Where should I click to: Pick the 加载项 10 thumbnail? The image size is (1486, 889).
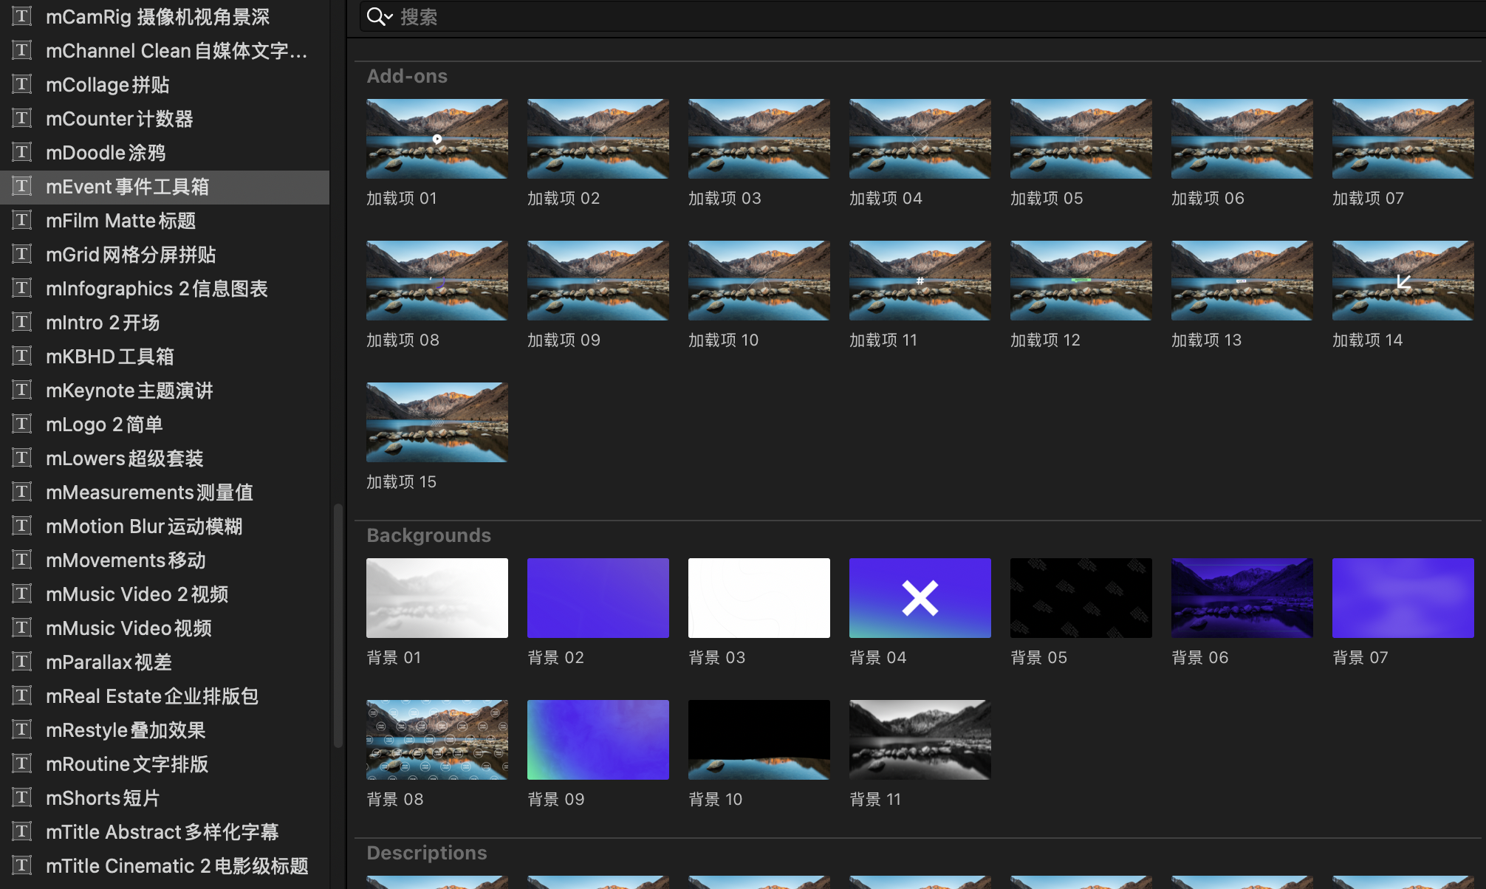759,281
